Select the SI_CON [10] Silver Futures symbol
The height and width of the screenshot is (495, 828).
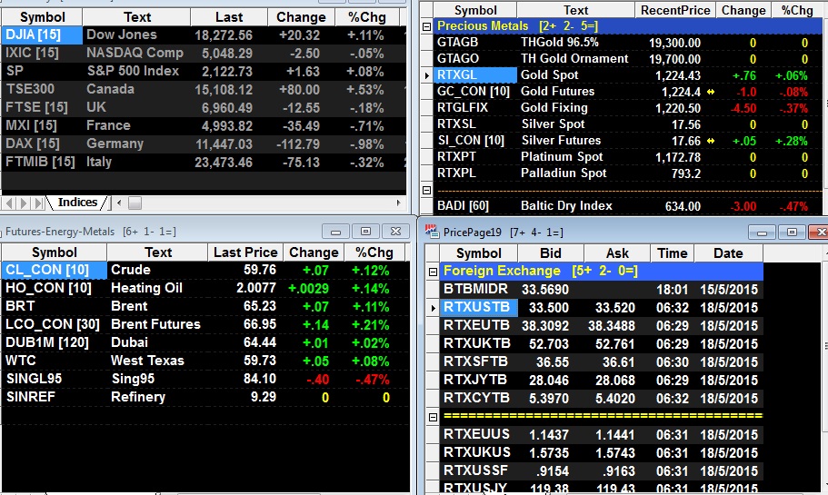coord(471,141)
